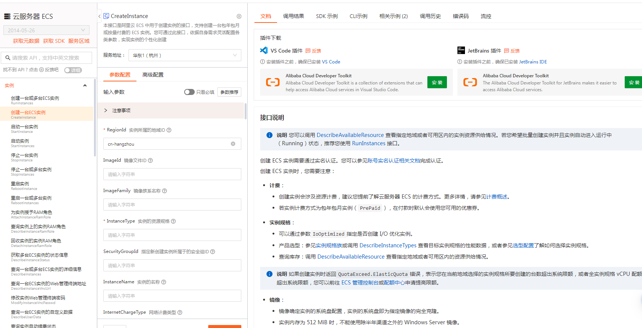This screenshot has width=642, height=328.
Task: Click the feedback smiley icon beside 反馈吧
Action: point(42,70)
